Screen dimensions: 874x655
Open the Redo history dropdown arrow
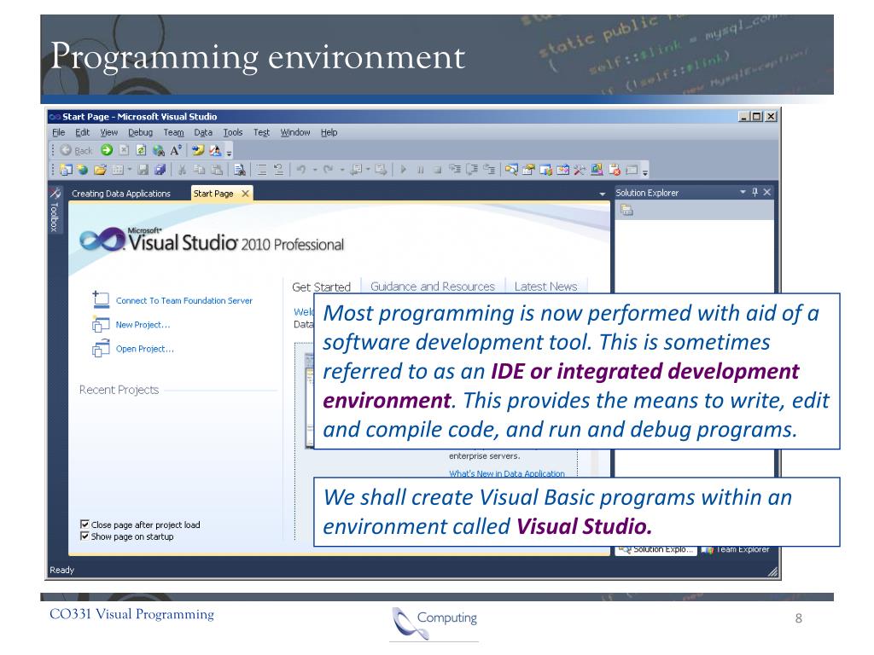(341, 170)
